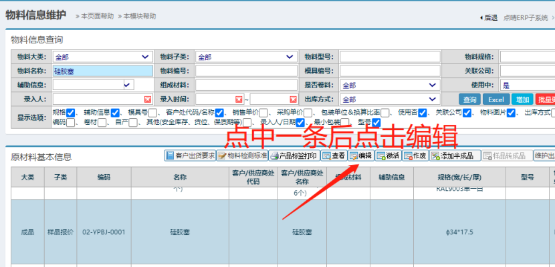Image resolution: width=555 pixels, height=267 pixels.
Task: Open 本模块帮助 module help link
Action: (140, 15)
